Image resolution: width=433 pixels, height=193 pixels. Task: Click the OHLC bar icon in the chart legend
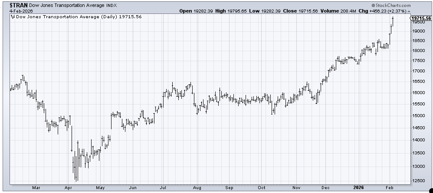tap(12, 17)
